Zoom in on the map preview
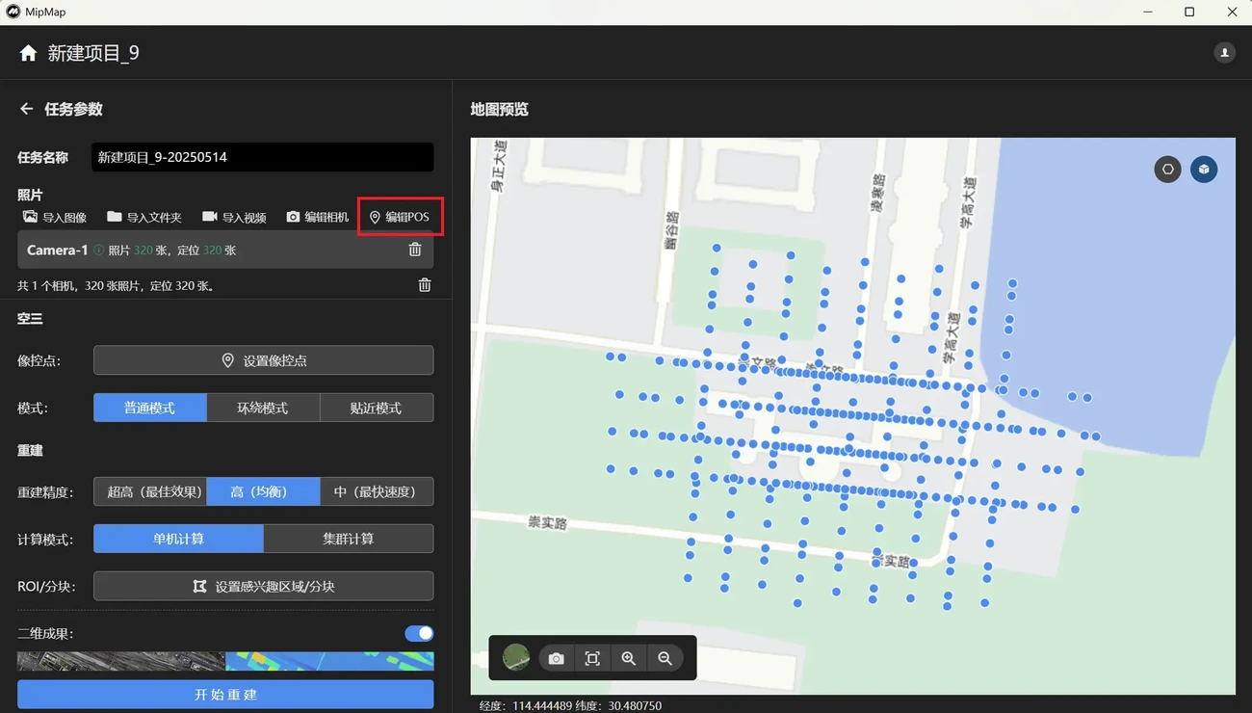Screen dimensions: 1252x713 628,658
